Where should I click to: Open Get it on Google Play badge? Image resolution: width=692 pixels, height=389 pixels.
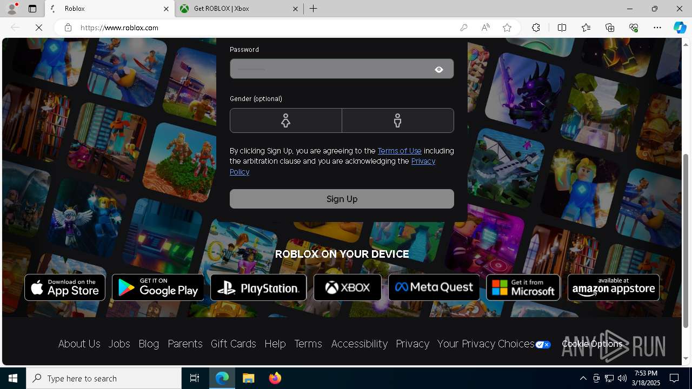tap(158, 287)
